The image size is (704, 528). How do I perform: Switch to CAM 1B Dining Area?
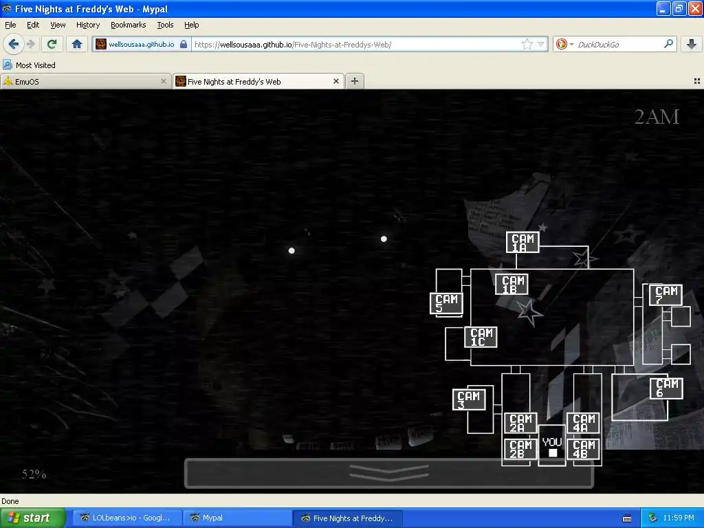click(x=511, y=284)
